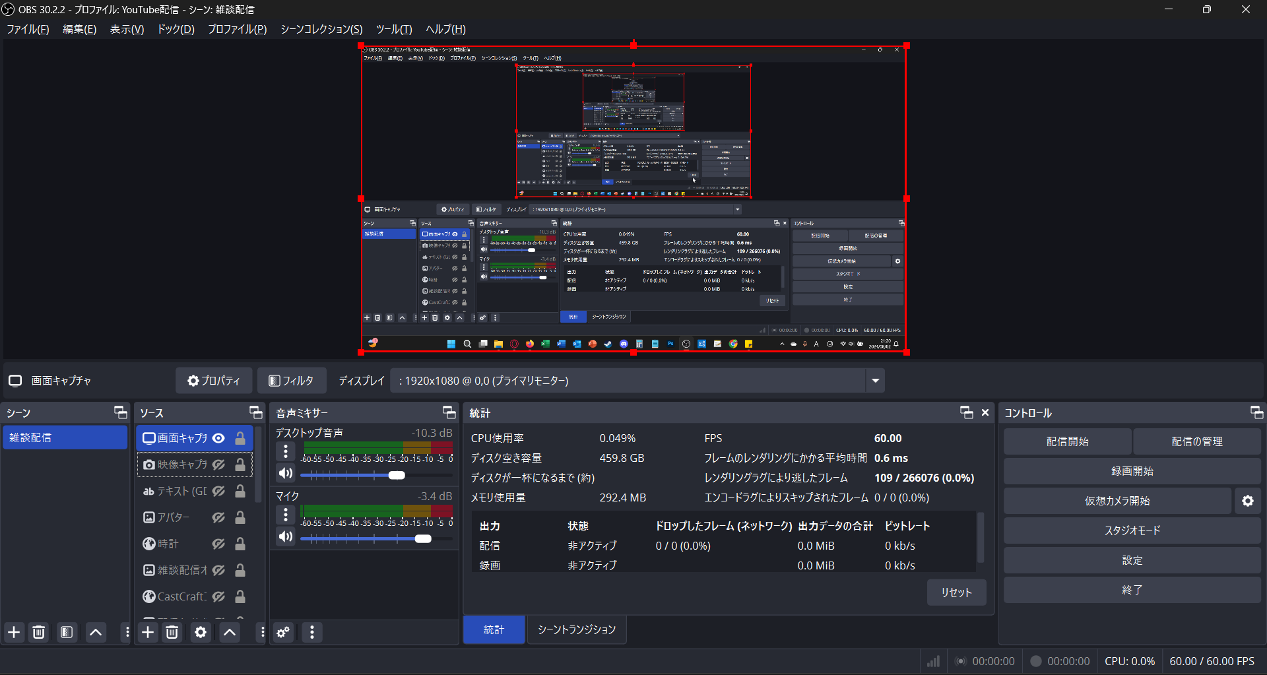Pop out the 音声ミキサー dock
This screenshot has height=675, width=1267.
pyautogui.click(x=449, y=412)
